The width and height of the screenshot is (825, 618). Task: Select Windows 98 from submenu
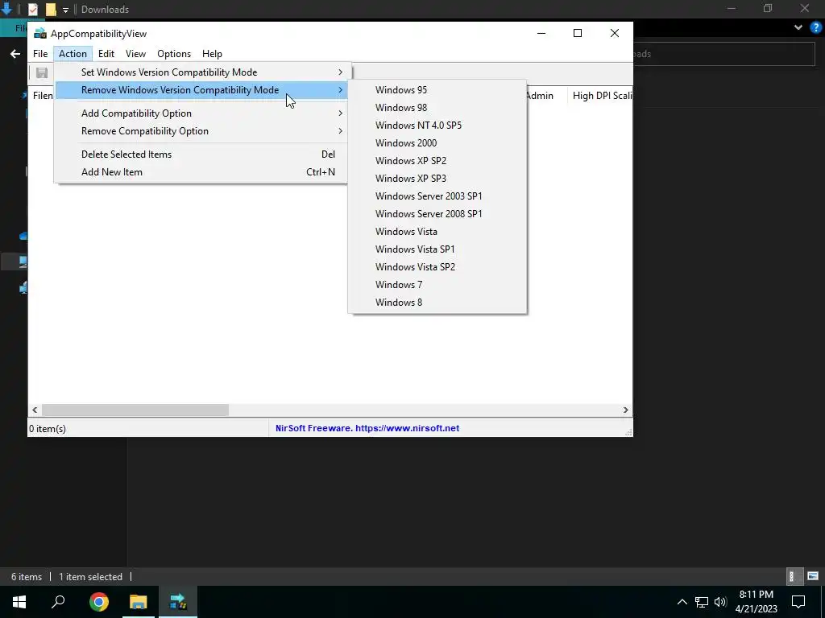tap(437, 108)
